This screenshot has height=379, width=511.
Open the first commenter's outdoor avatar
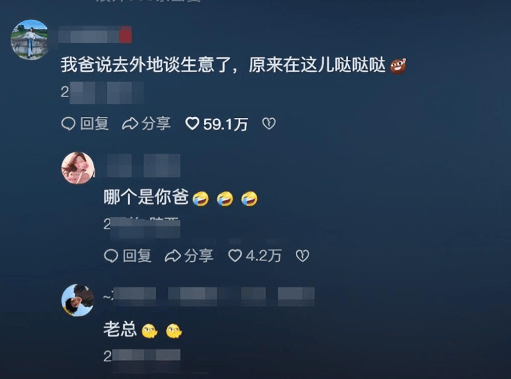click(30, 40)
